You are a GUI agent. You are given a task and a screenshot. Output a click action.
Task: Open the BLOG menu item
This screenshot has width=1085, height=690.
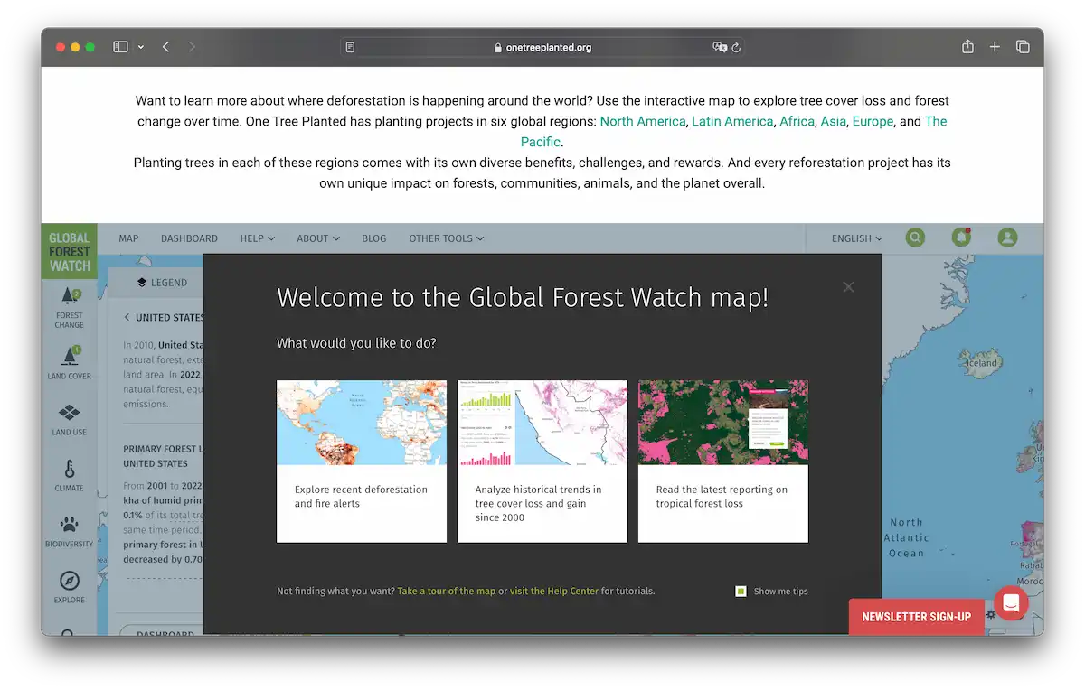pyautogui.click(x=373, y=238)
